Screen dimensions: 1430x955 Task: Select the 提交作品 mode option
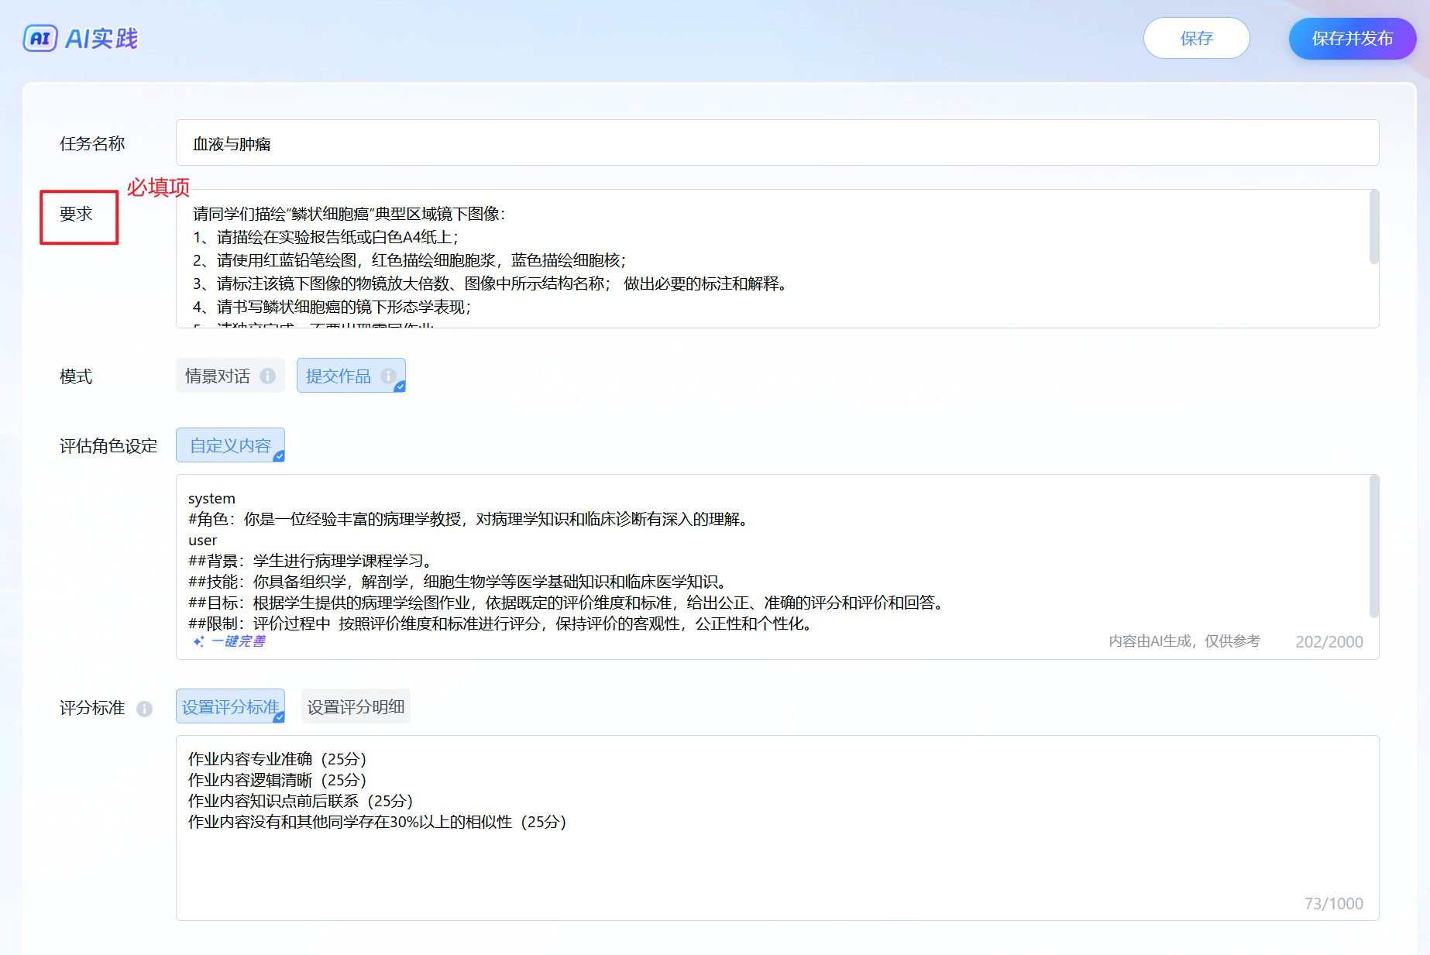(x=339, y=376)
